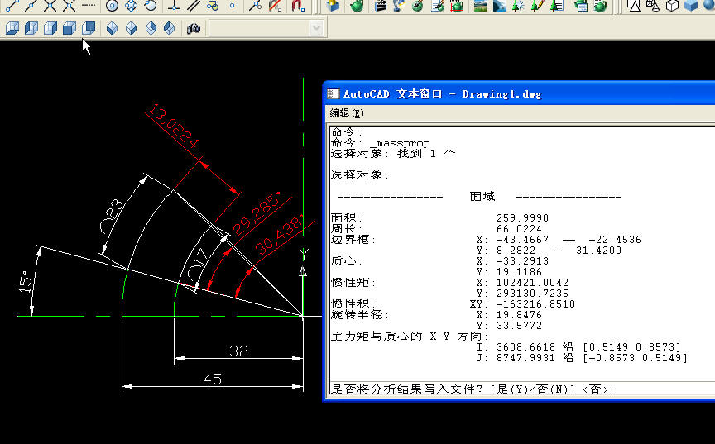Select the Node object snap
The image size is (715, 444).
(x=232, y=6)
